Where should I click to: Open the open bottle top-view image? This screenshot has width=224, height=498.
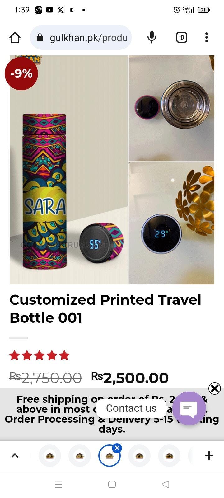tap(171, 108)
